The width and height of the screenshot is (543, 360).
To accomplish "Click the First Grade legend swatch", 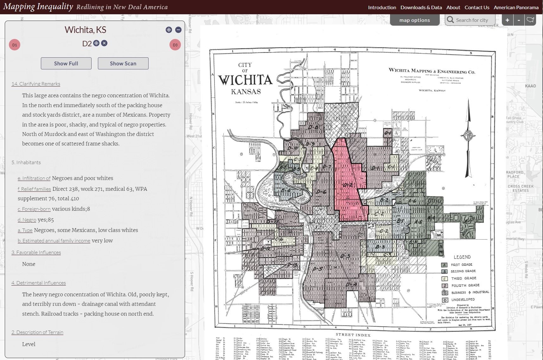I will click(x=444, y=265).
